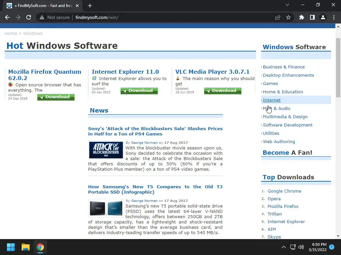
Task: Open a new browser tab with plus
Action: pyautogui.click(x=90, y=6)
